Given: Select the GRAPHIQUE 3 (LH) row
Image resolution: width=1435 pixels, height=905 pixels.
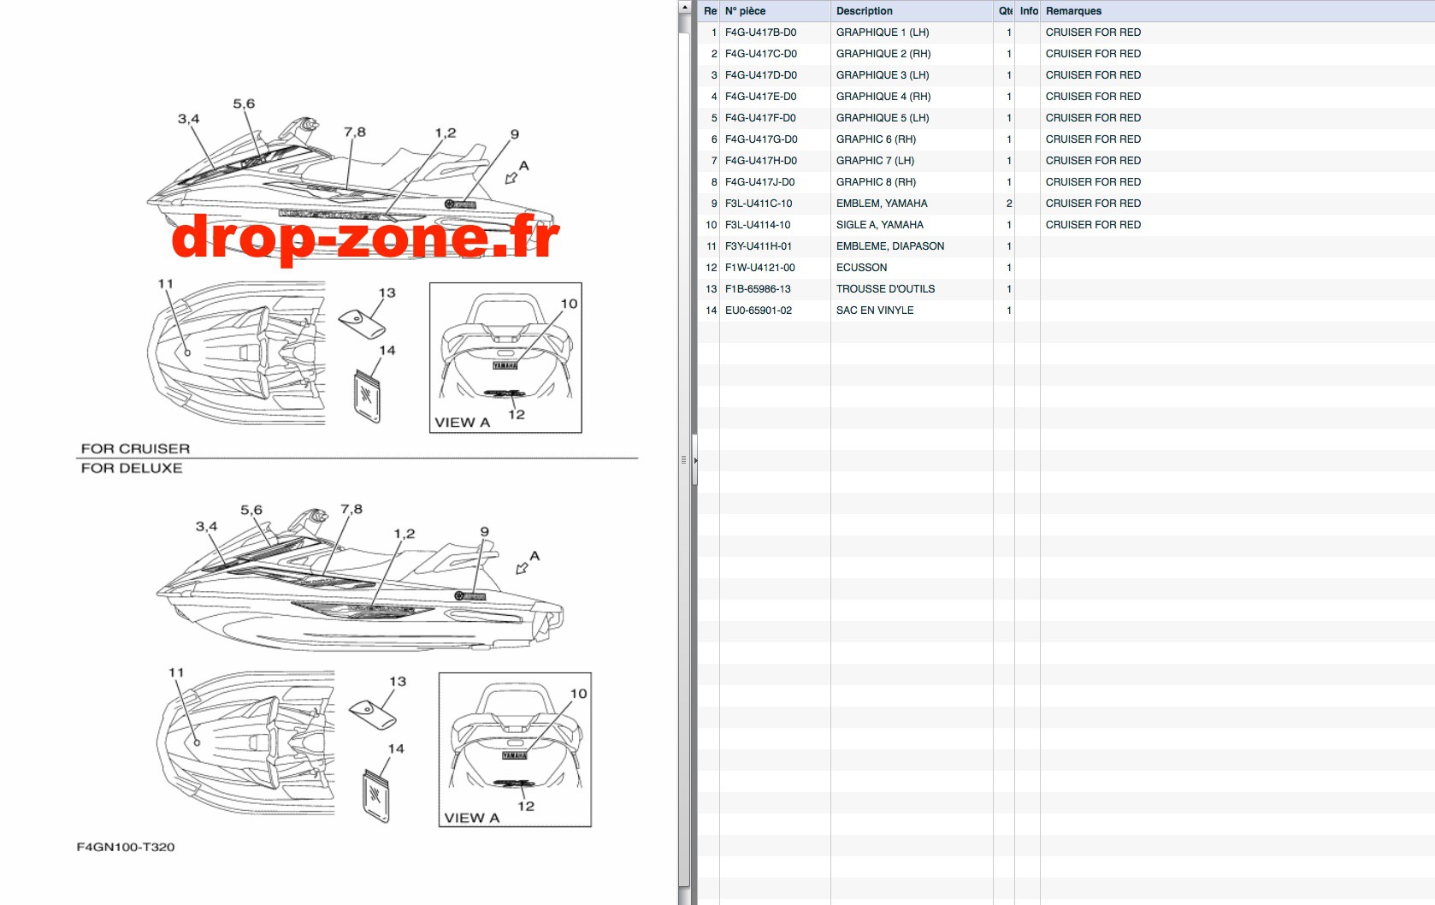Looking at the screenshot, I should [1066, 75].
